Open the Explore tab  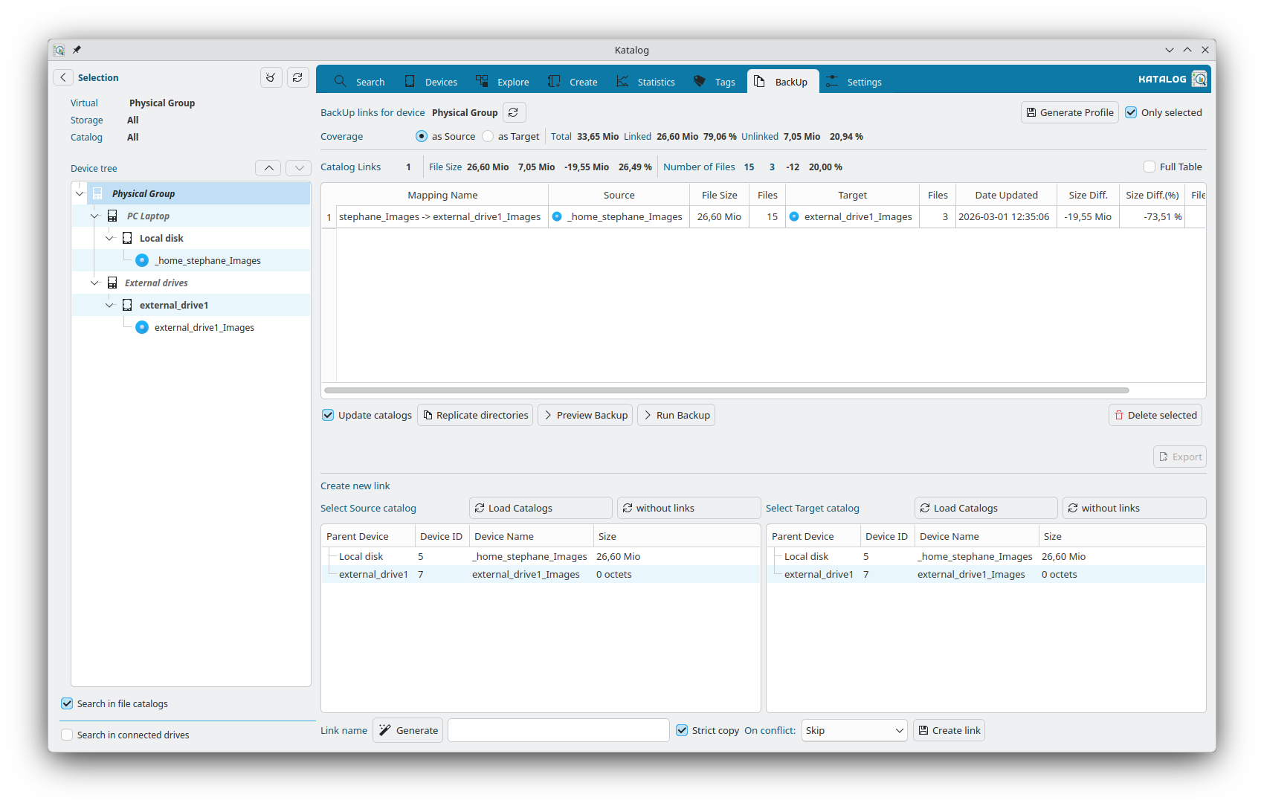(503, 82)
